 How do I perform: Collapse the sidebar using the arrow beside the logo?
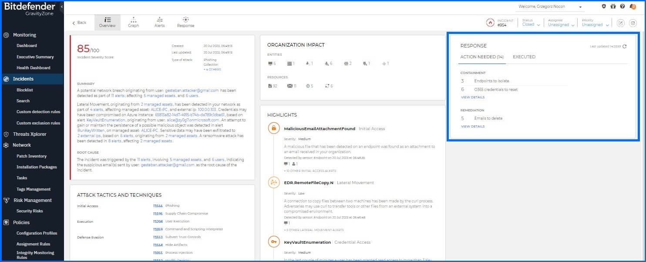pyautogui.click(x=61, y=7)
